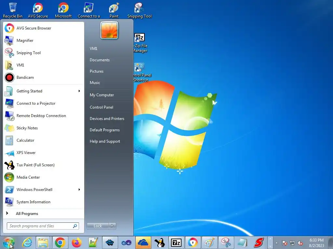
Task: Open the VM1 folder program entry
Action: [44, 65]
